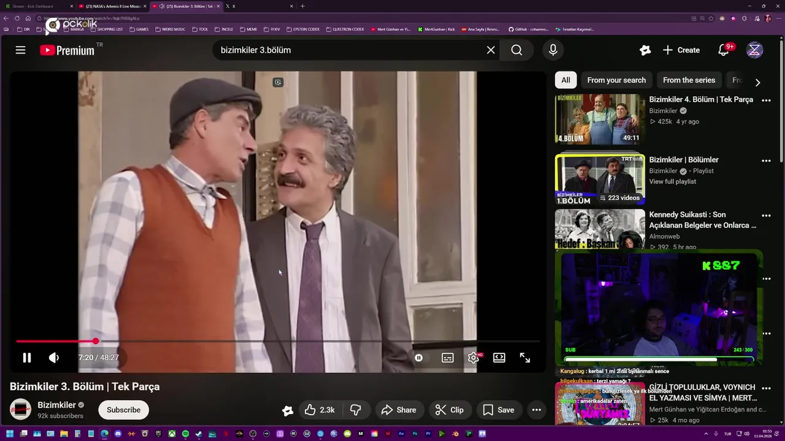The height and width of the screenshot is (441, 785).
Task: Click the progress bar scrubber dot
Action: (96, 341)
